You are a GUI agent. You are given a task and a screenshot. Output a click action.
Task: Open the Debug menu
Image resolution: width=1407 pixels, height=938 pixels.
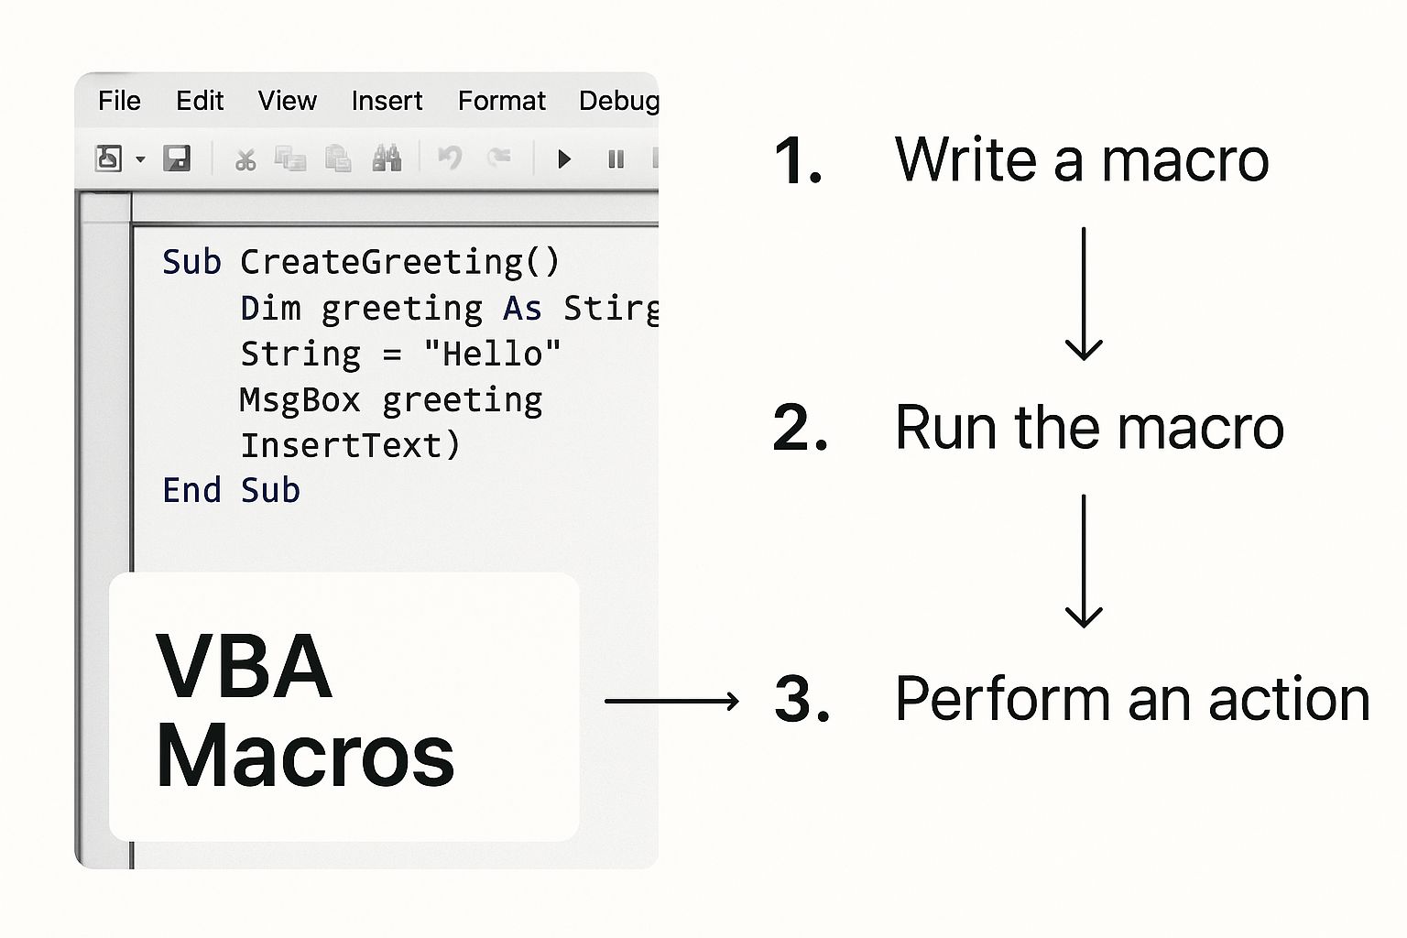point(618,101)
